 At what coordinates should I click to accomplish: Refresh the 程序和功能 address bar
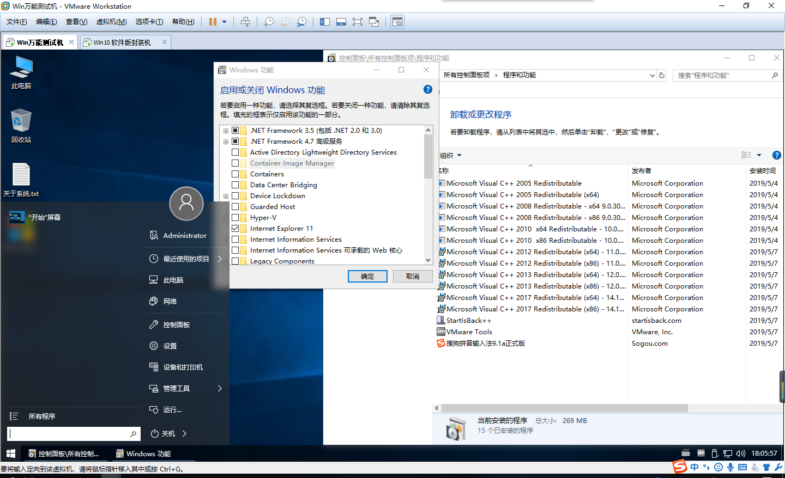662,75
